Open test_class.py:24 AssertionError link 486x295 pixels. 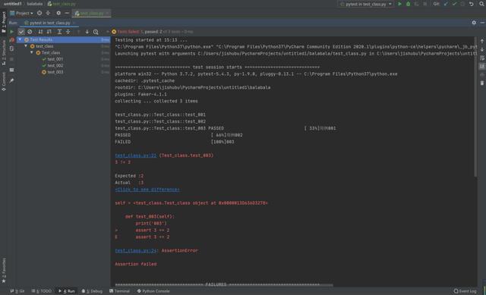(x=135, y=250)
